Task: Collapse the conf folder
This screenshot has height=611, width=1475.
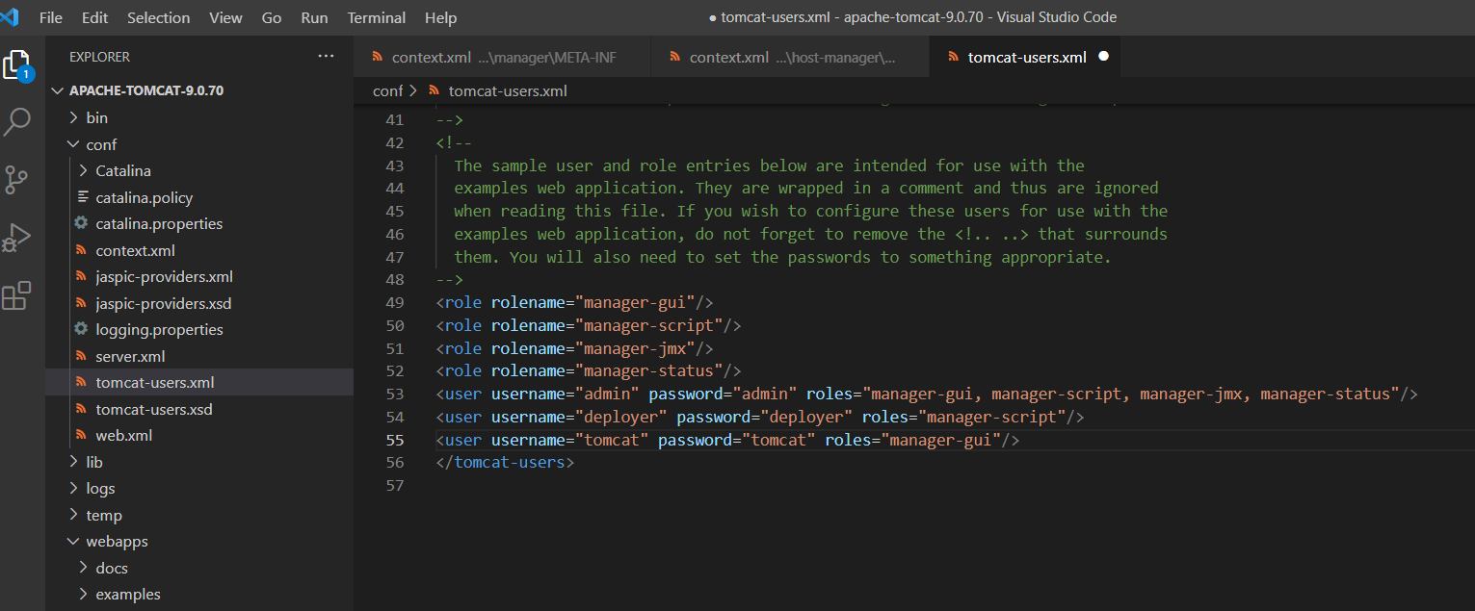Action: [x=73, y=144]
